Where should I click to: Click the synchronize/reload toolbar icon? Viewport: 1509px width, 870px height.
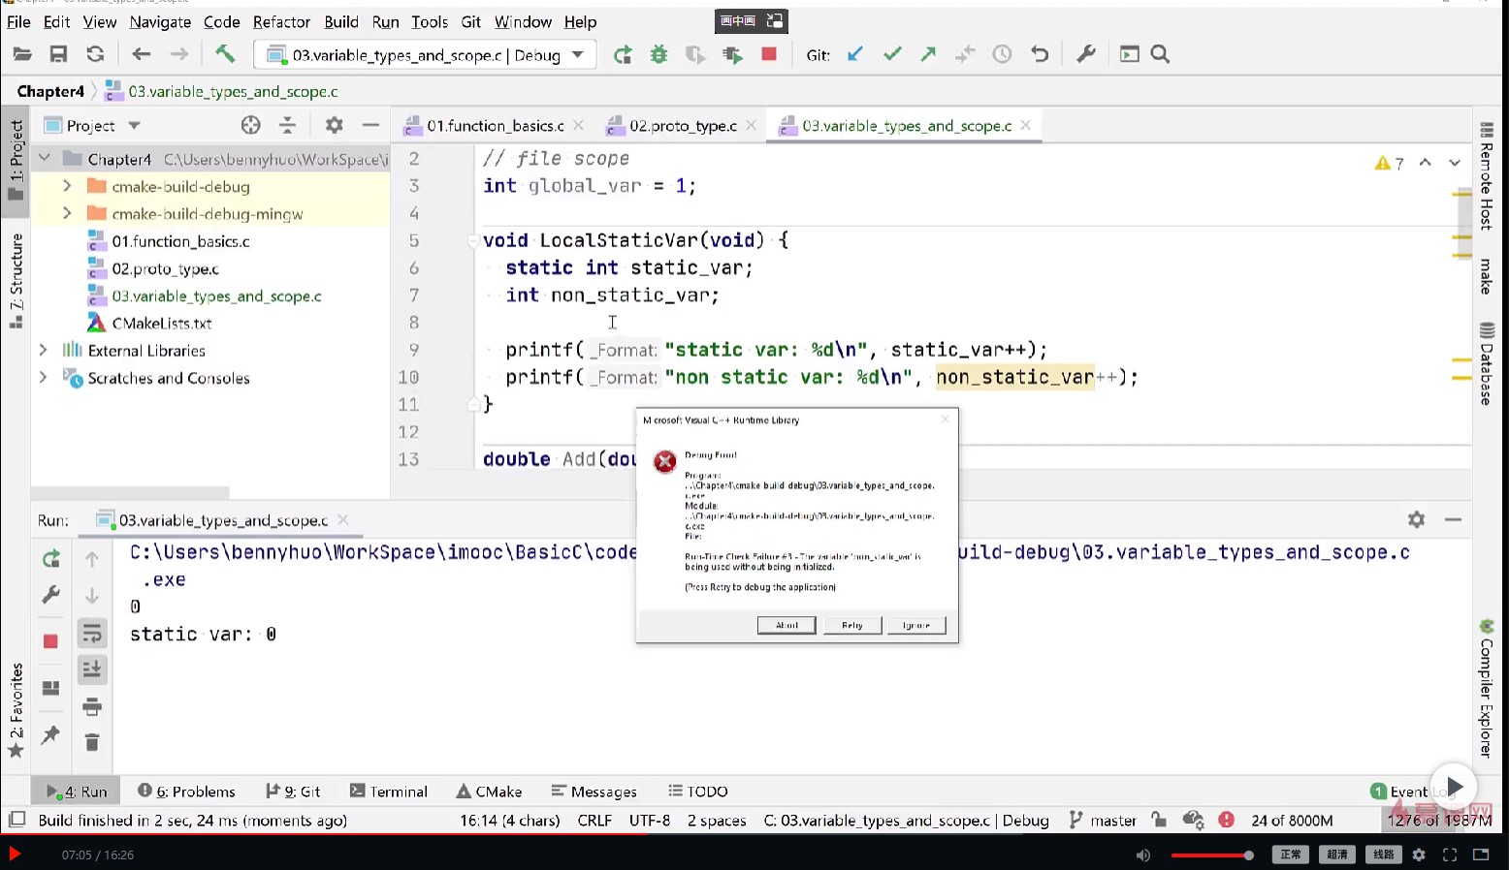pyautogui.click(x=95, y=54)
